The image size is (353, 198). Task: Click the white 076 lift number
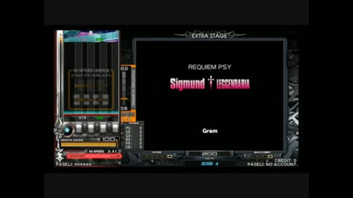click(82, 118)
